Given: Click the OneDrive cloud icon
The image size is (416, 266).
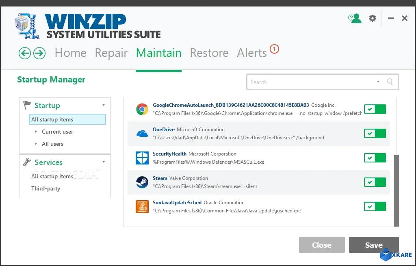Looking at the screenshot, I should (x=142, y=133).
